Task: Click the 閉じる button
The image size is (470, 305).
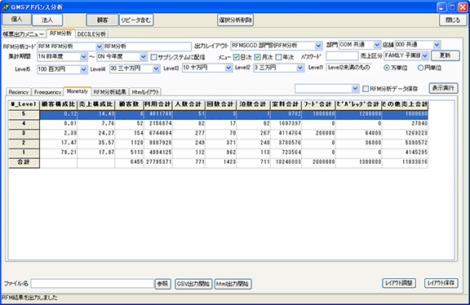Action: [x=453, y=20]
